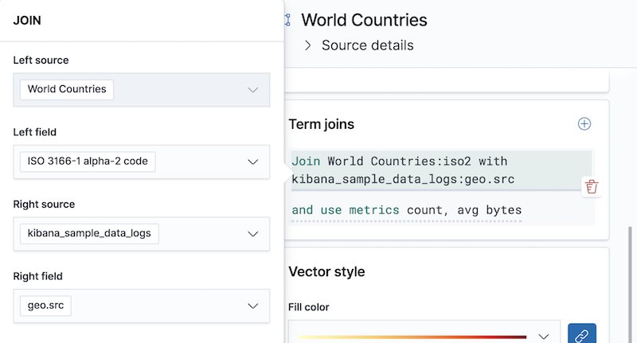This screenshot has width=637, height=343.
Task: Open Right field dropdown arrow
Action: [253, 306]
